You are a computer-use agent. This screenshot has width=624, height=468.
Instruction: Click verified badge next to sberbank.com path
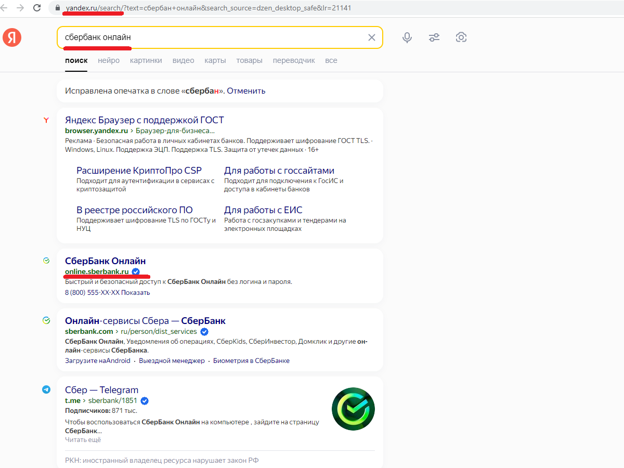[204, 331]
